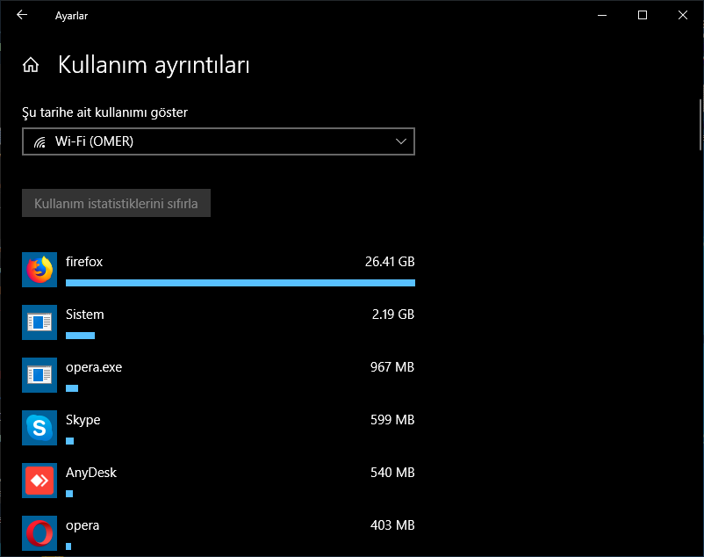
Task: Click the vertical scrollbar thumb
Action: click(x=700, y=125)
